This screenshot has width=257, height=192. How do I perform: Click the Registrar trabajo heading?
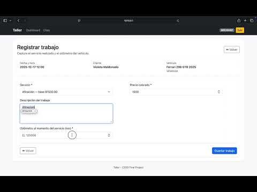pos(38,47)
